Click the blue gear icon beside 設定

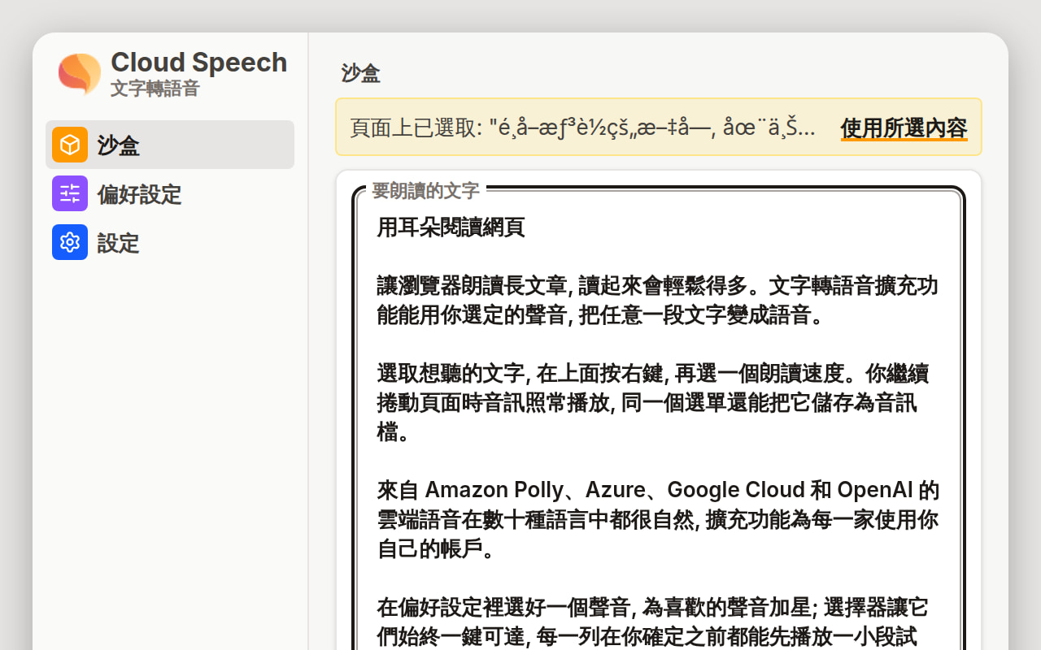click(70, 242)
